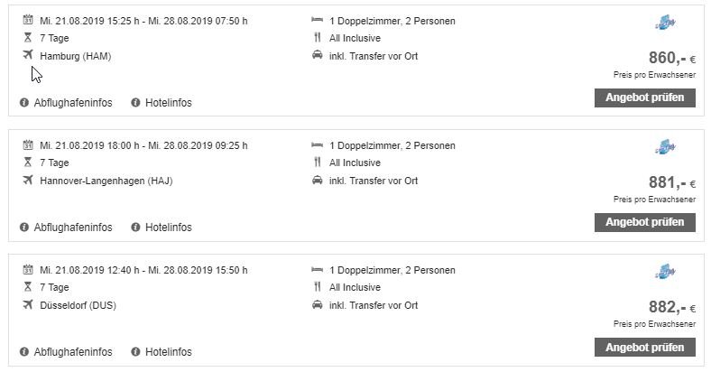Screen dimensions: 711x372
Task: Click the info icon beside Hotelinfos in Düsseldorf offer
Action: point(136,352)
